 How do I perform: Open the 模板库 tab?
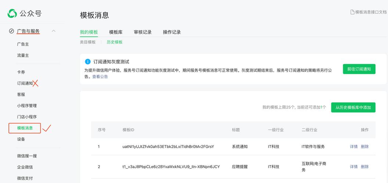tap(116, 32)
